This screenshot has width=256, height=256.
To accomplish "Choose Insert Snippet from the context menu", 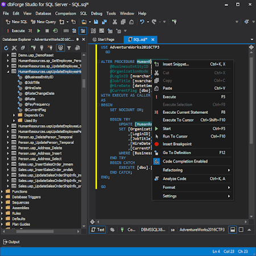I will click(x=193, y=64).
